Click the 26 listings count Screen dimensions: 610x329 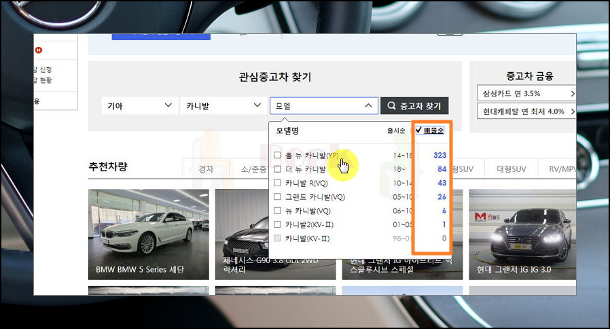[x=442, y=196]
